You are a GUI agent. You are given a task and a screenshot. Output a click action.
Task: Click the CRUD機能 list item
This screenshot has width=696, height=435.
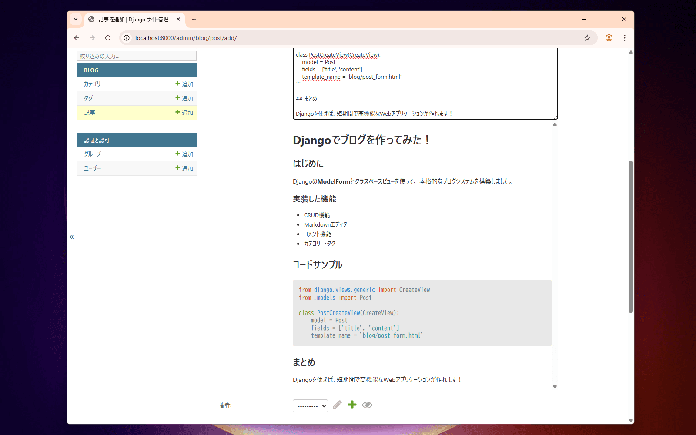317,215
